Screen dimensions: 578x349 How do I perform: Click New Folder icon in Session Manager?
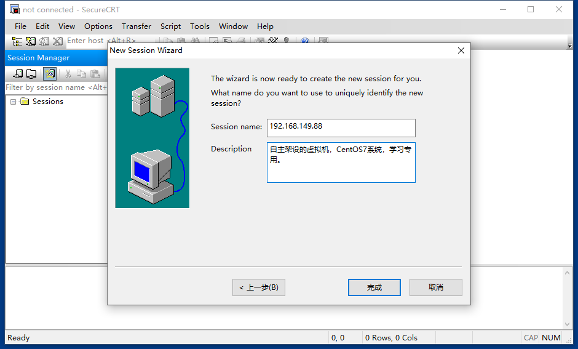tap(31, 74)
